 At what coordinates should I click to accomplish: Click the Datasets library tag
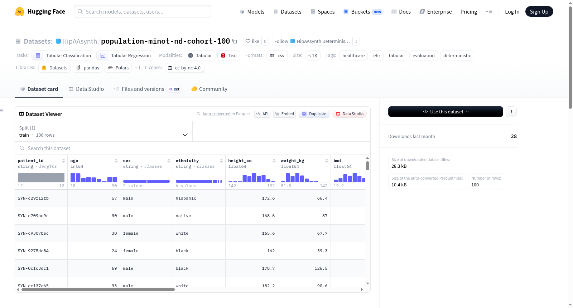pyautogui.click(x=54, y=68)
